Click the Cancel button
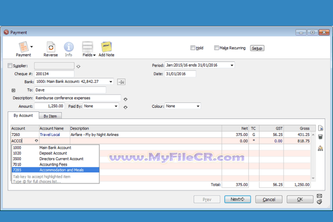333x222 pixels. [x=269, y=199]
